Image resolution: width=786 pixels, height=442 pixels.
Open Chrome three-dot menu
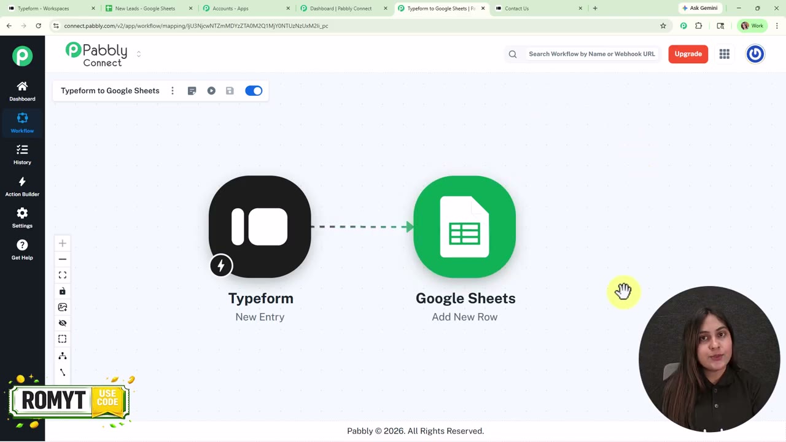click(777, 26)
